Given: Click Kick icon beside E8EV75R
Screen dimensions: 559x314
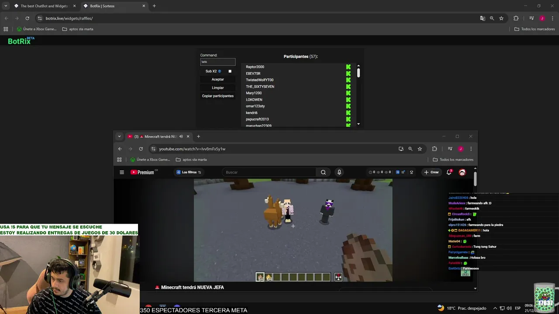Looking at the screenshot, I should click(x=349, y=73).
